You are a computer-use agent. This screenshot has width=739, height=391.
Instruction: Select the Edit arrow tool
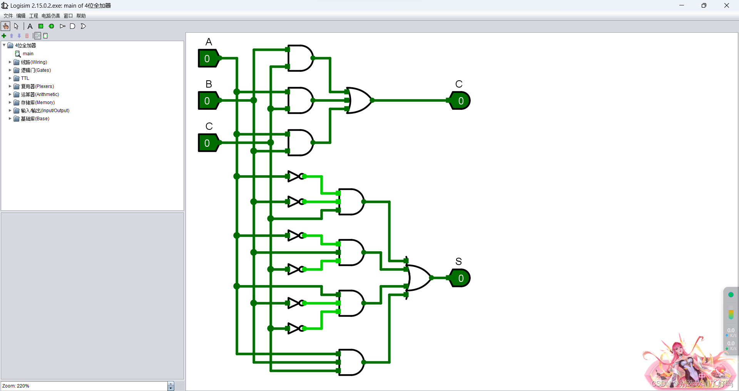tap(16, 26)
